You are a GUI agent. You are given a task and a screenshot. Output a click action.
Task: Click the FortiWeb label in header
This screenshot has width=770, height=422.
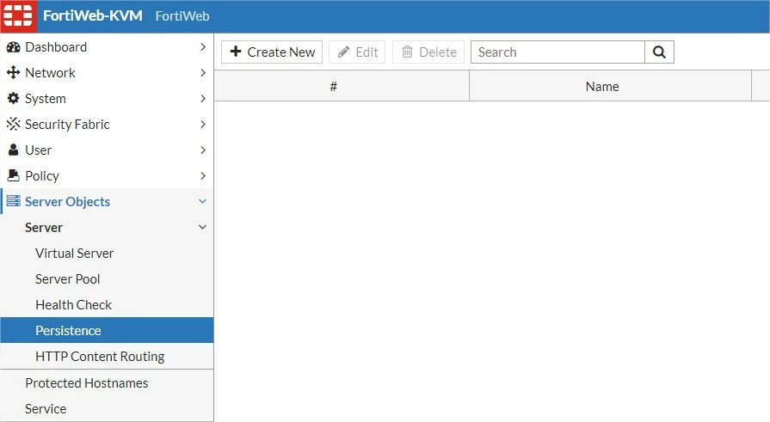point(182,16)
